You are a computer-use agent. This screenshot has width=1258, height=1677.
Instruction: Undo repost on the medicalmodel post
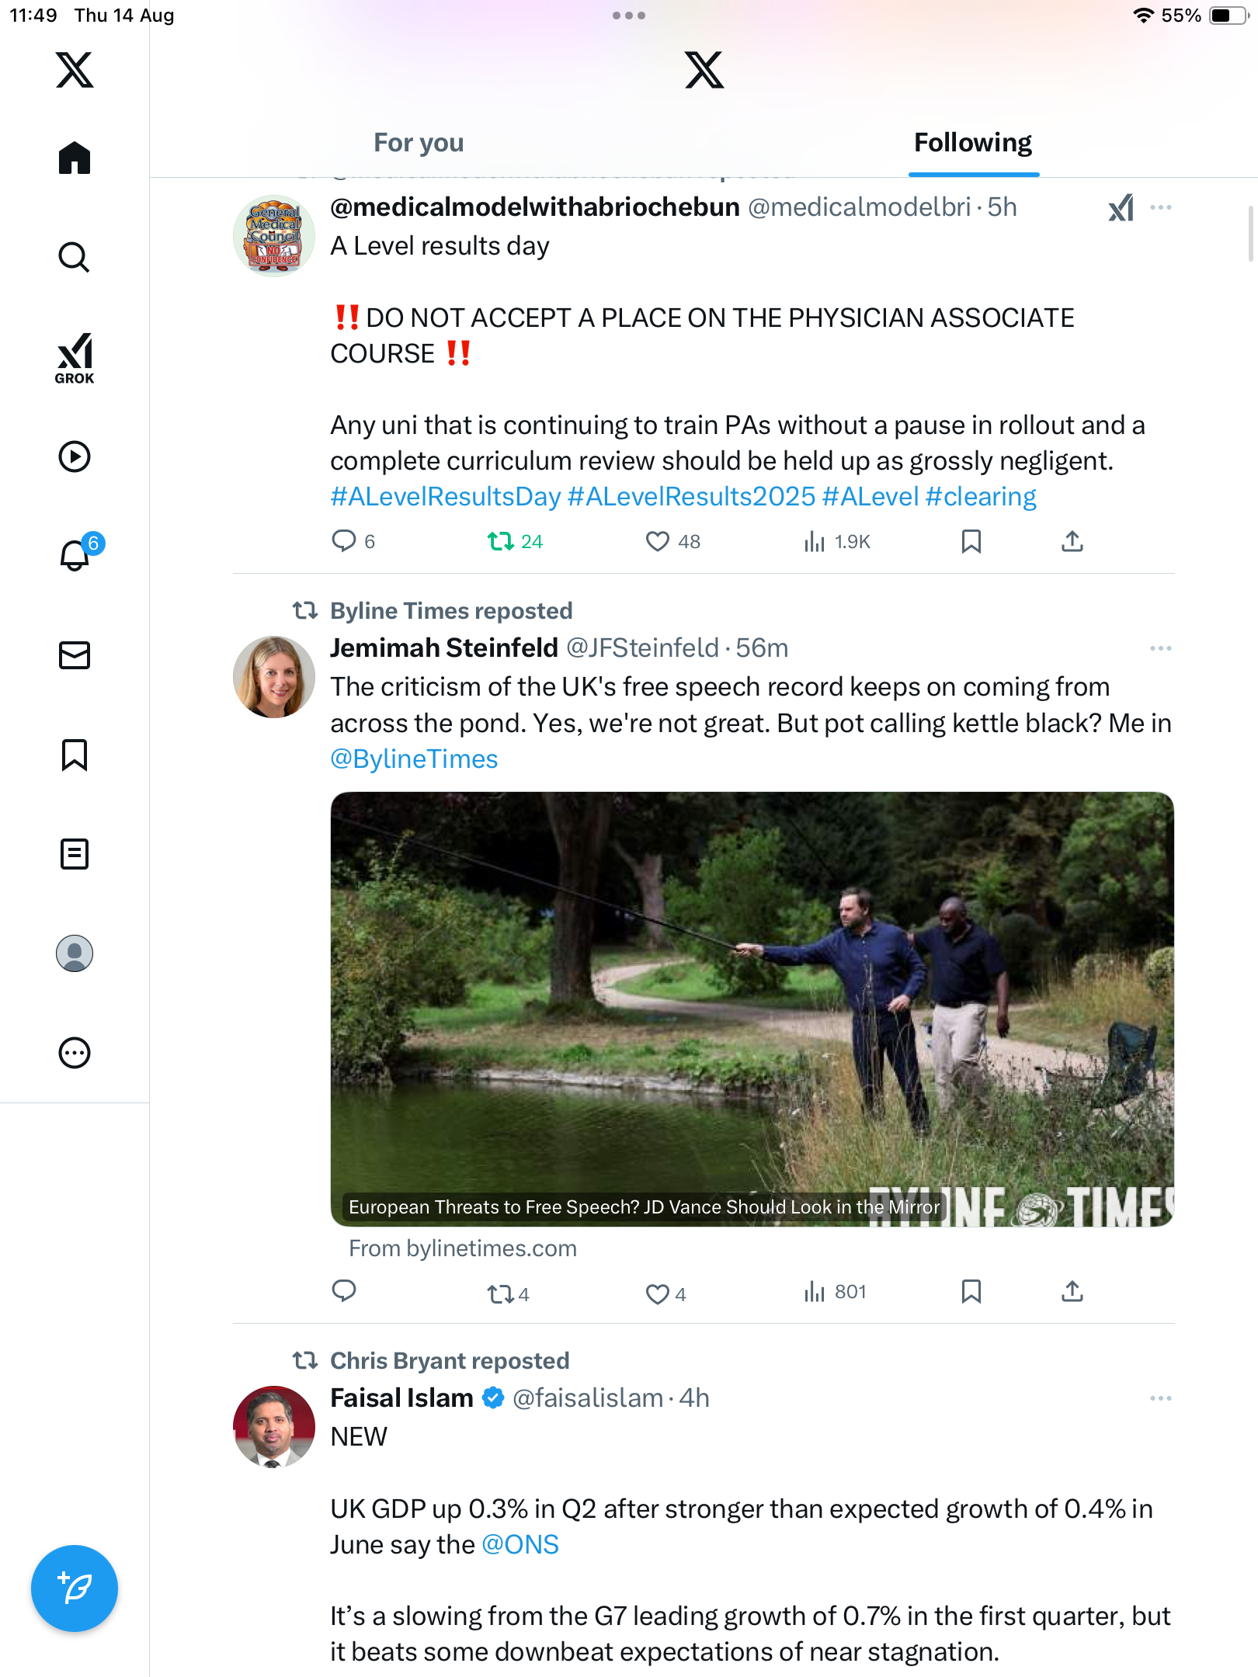click(x=501, y=541)
